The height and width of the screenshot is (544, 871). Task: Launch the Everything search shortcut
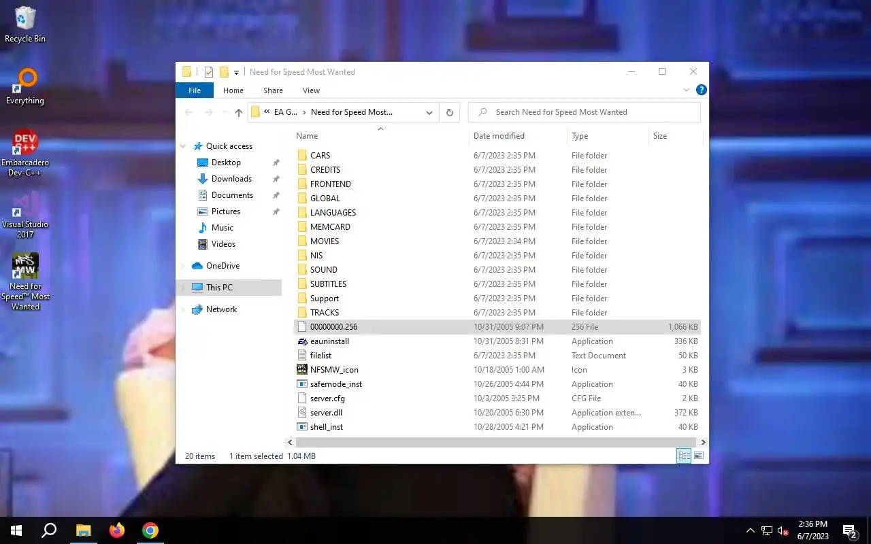25,86
